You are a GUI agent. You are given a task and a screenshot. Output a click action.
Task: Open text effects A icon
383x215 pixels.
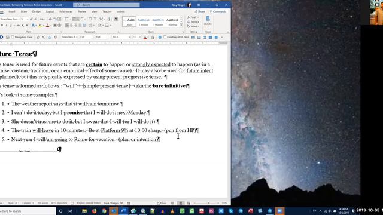click(33, 25)
